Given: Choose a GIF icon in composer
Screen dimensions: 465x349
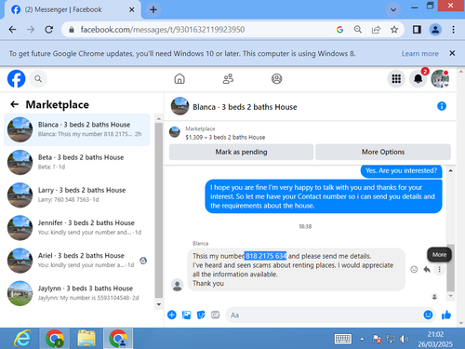Looking at the screenshot, I should pos(216,315).
